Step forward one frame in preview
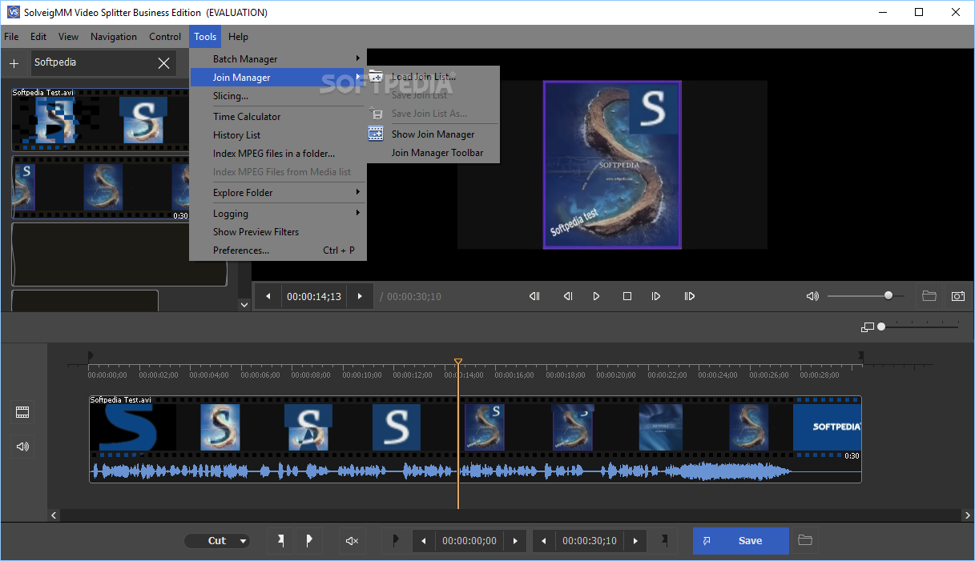Image resolution: width=975 pixels, height=561 pixels. 656,296
